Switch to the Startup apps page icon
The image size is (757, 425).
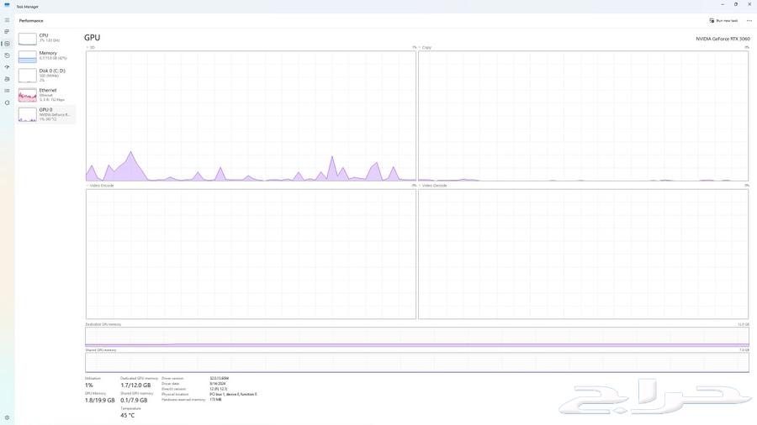coord(7,67)
